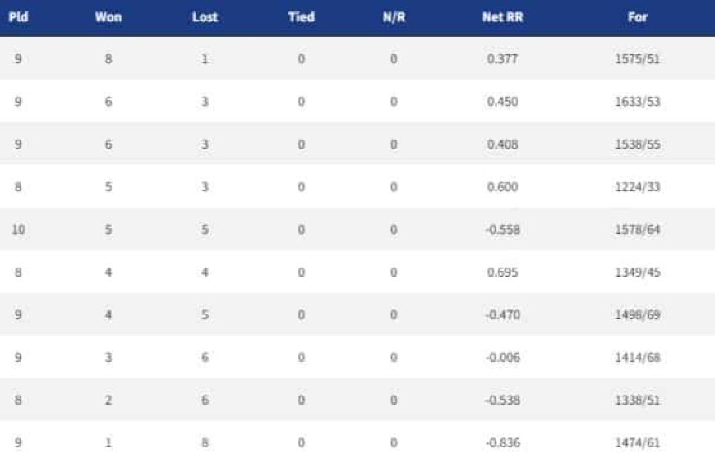Sort by the Won column header
Screen dimensions: 715x476
click(108, 17)
